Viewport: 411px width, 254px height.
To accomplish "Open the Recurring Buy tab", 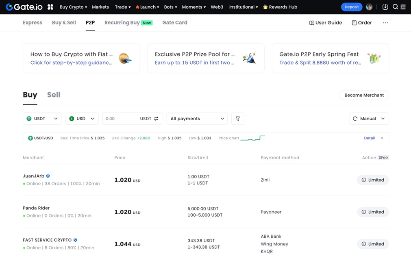I will pyautogui.click(x=123, y=22).
